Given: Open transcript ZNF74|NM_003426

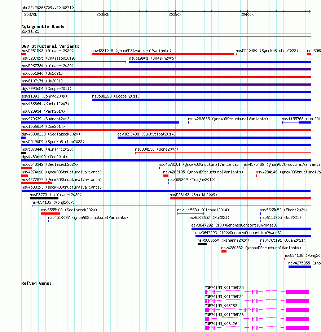Looking at the screenshot, I should pos(221,324).
